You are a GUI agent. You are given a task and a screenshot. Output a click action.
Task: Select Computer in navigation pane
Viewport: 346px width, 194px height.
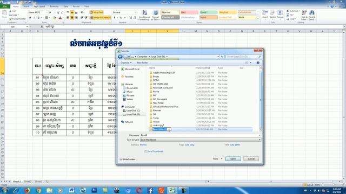click(128, 107)
